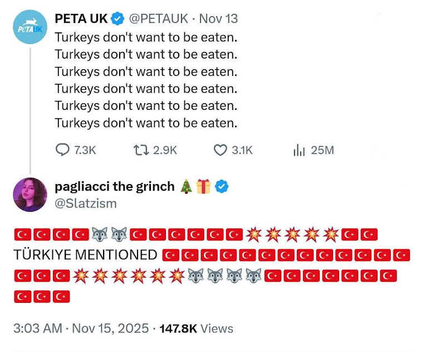This screenshot has height=353, width=426.
Task: Click the TÜRKIYE MENTIONED reply text
Action: pos(85,255)
